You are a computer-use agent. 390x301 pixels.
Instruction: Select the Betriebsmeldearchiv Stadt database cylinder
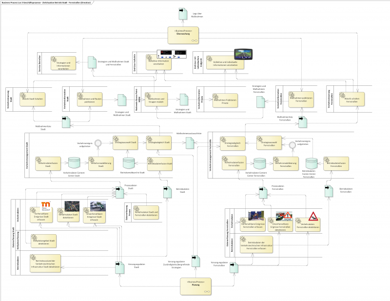129,163
